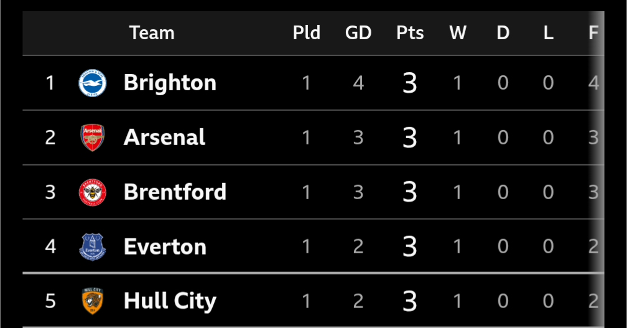Click the Everton club crest icon
627x328 pixels.
pos(92,247)
